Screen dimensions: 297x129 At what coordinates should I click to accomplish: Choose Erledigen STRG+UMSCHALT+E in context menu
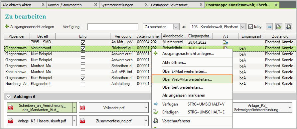tap(192, 112)
